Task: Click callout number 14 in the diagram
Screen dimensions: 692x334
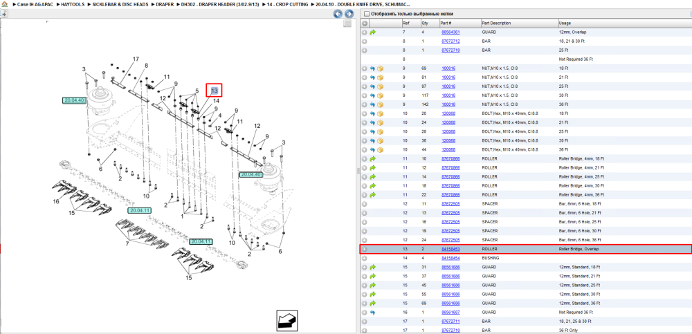Action: 216,100
